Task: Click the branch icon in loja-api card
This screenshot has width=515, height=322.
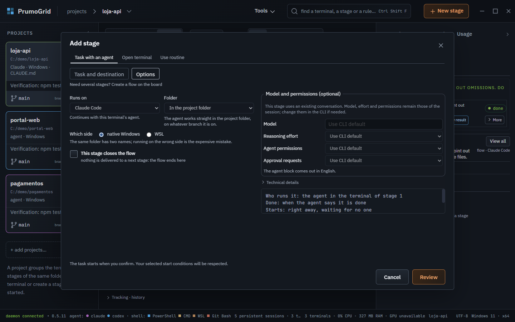Action: tap(14, 98)
